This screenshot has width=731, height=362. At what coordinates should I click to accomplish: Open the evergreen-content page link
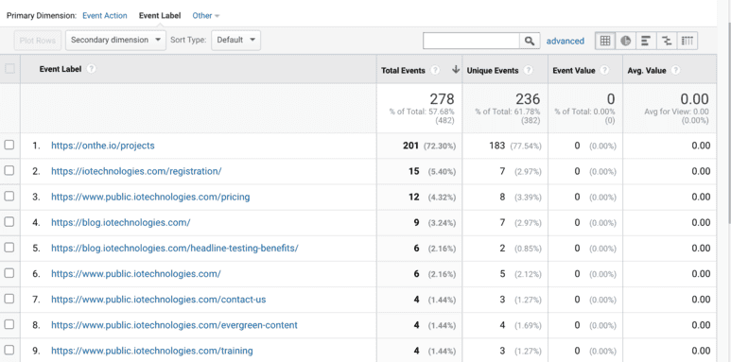coord(174,325)
